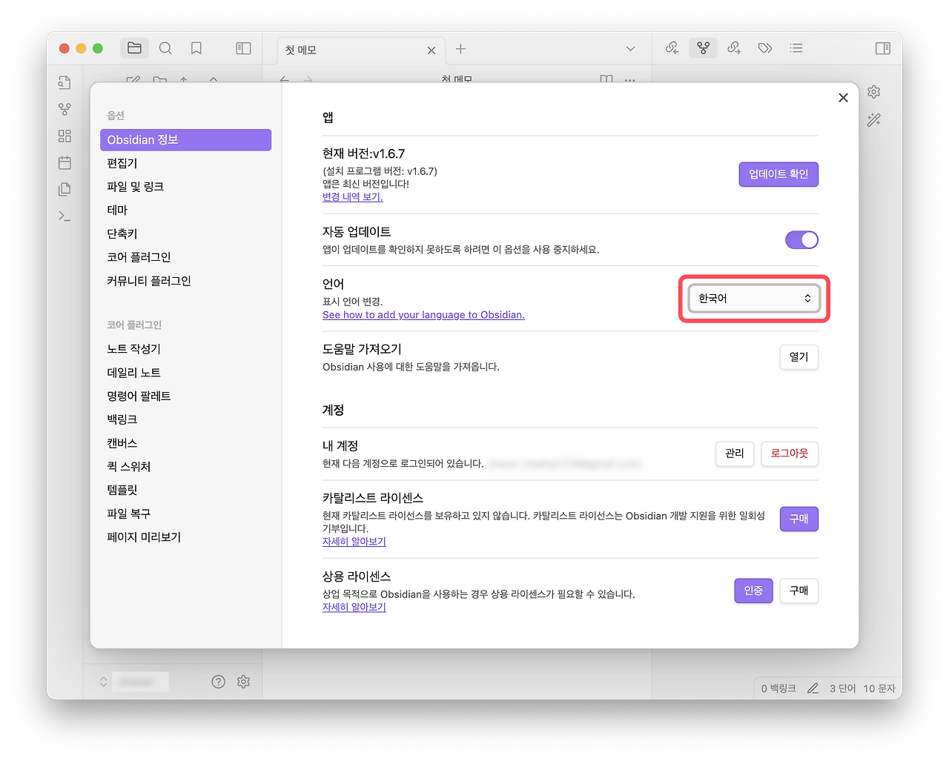Screen dimensions: 949x761
Task: Click the pencil icon in the status bar
Action: coord(813,688)
